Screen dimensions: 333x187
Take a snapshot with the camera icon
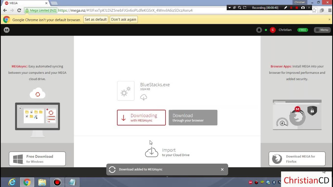303,8
